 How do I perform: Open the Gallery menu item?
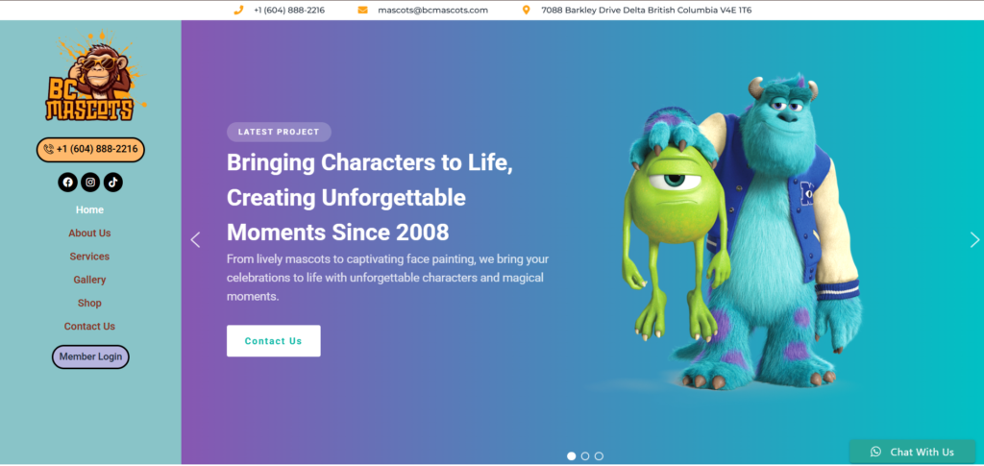(89, 280)
